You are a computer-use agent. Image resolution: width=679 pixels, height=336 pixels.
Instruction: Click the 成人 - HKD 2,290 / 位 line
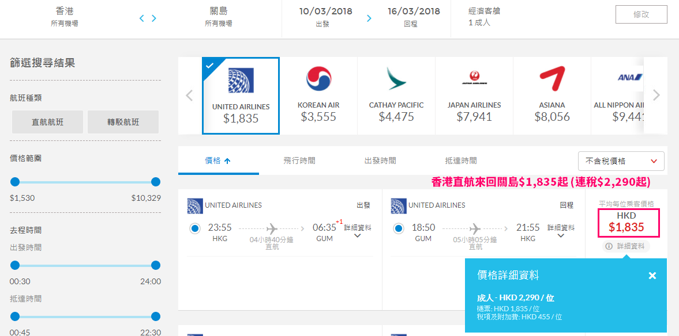point(515,298)
